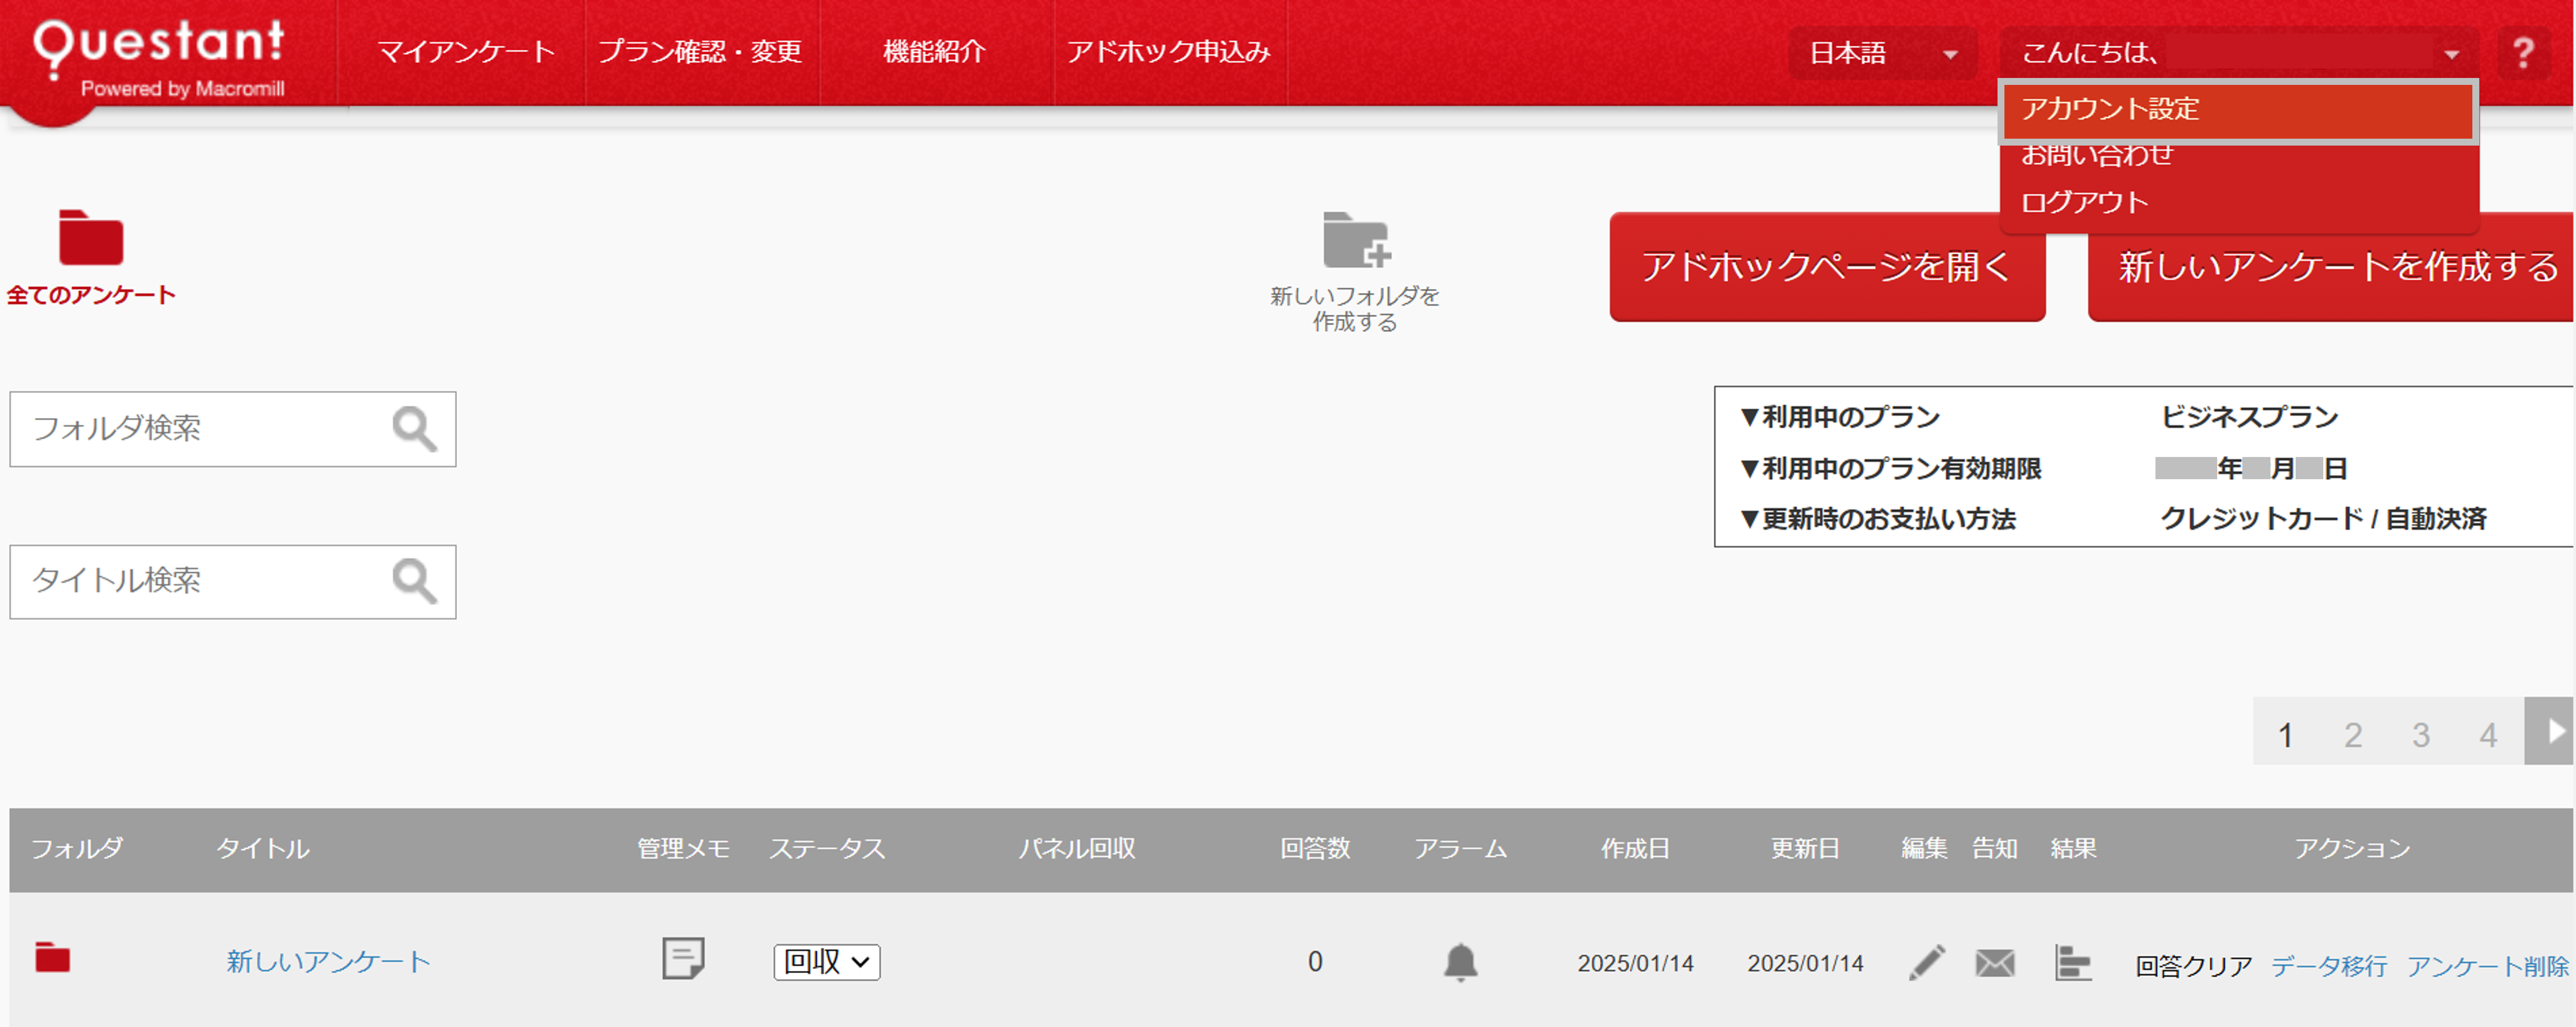Viewport: 2576px width, 1027px height.
Task: Click the ▼利用中のプラン有効期限 label
Action: 1891,468
